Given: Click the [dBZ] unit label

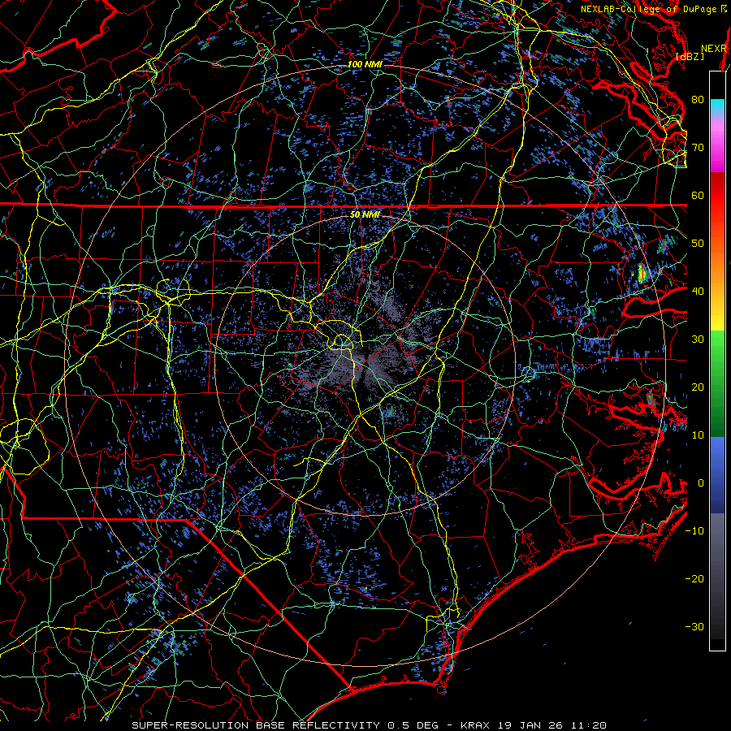Looking at the screenshot, I should (690, 56).
